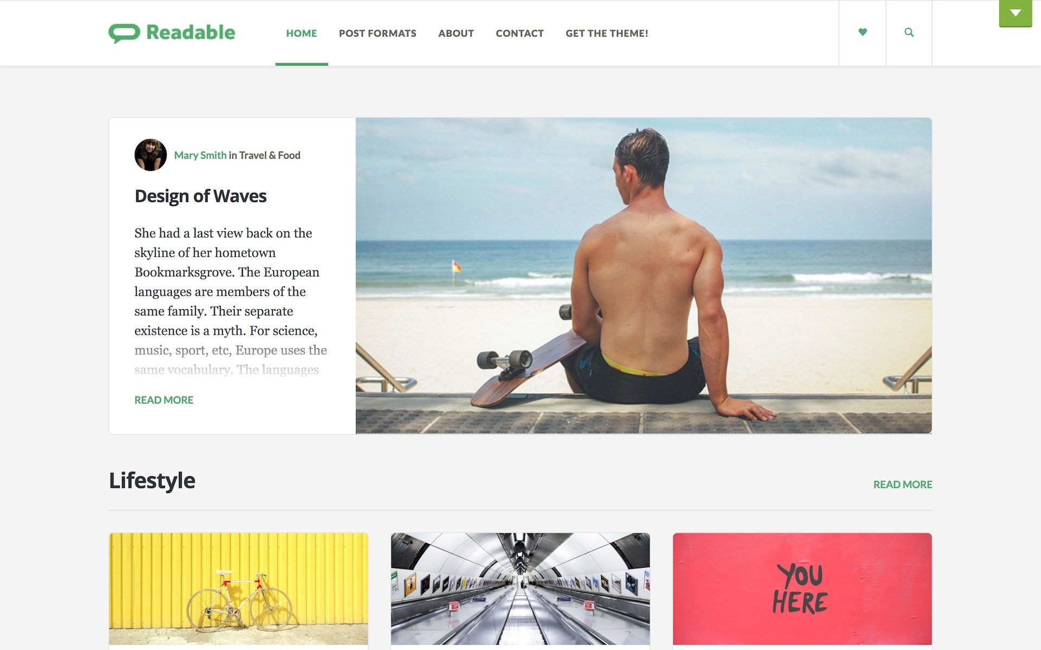Open the beach skateboarder featured image
1041x650 pixels.
pos(644,276)
